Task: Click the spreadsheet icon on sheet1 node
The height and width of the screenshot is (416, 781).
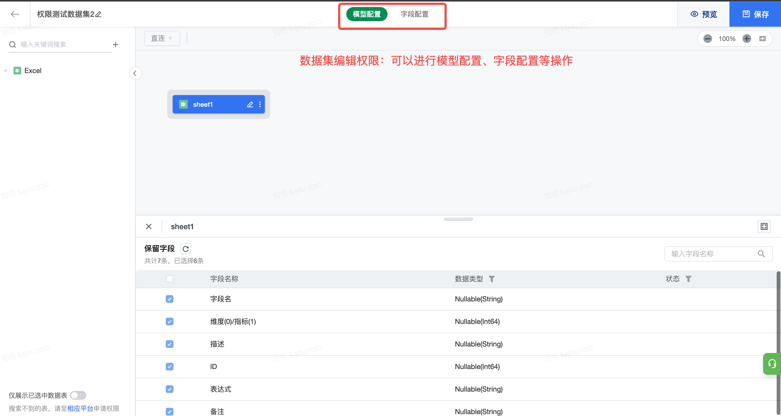Action: [x=183, y=104]
